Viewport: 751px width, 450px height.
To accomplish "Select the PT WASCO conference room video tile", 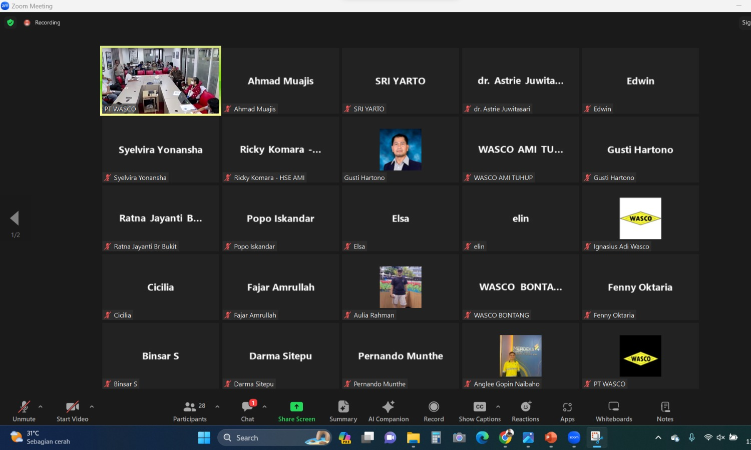I will [x=161, y=81].
